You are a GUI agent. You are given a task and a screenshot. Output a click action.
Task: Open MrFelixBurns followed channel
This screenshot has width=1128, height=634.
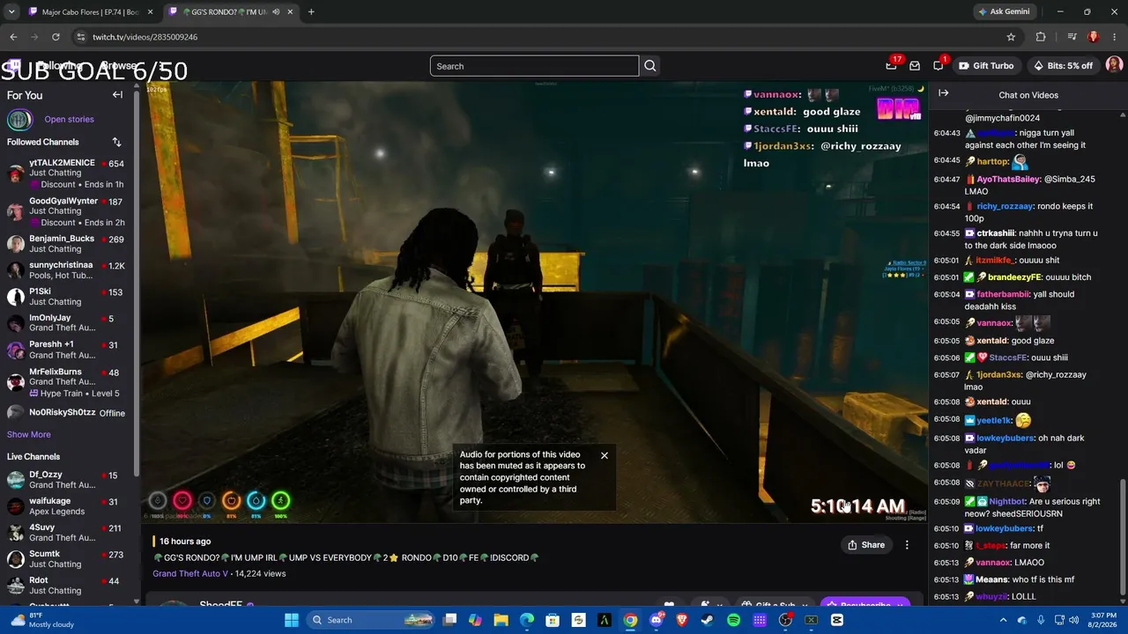(x=66, y=382)
